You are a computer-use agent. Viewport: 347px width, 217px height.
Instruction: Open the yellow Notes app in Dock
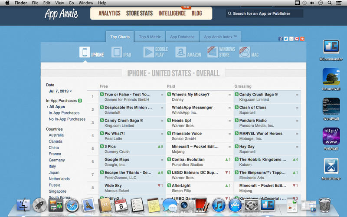point(154,205)
